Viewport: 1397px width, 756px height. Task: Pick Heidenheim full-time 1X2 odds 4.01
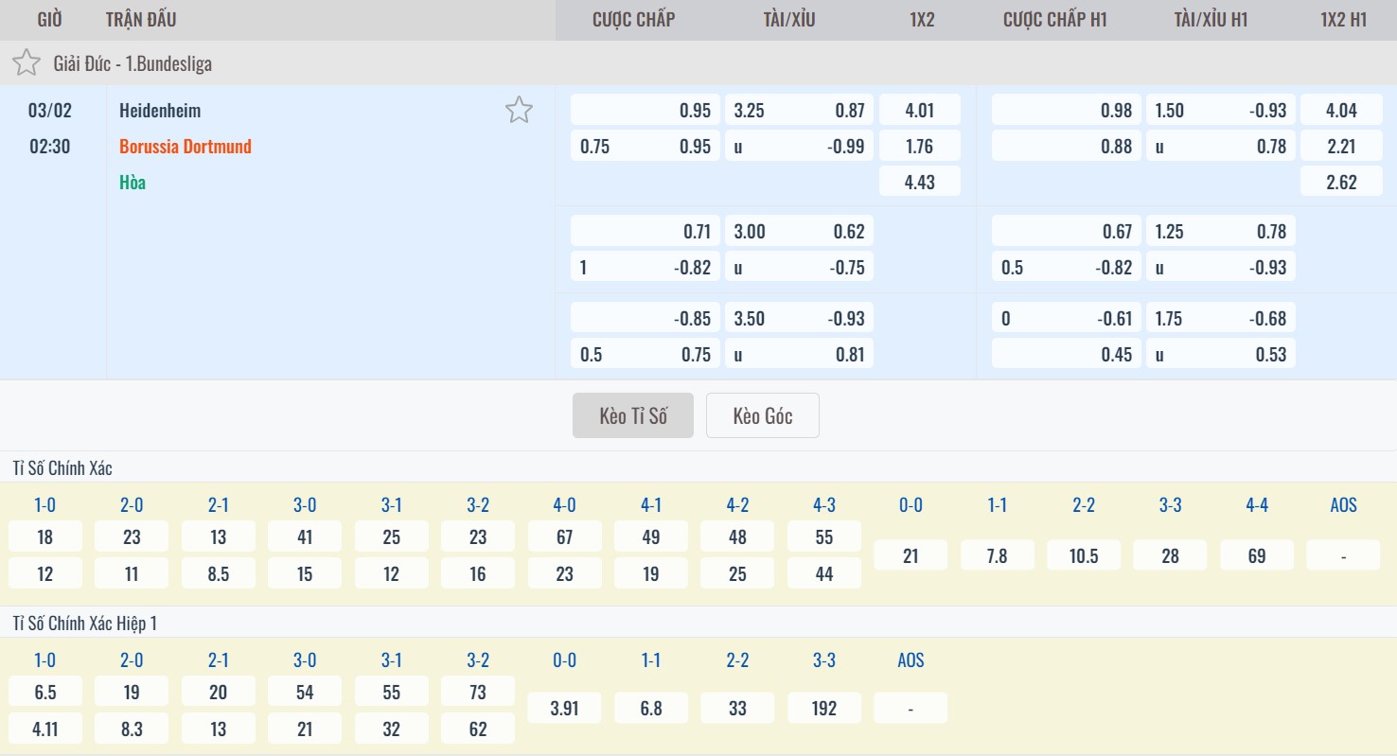(919, 110)
